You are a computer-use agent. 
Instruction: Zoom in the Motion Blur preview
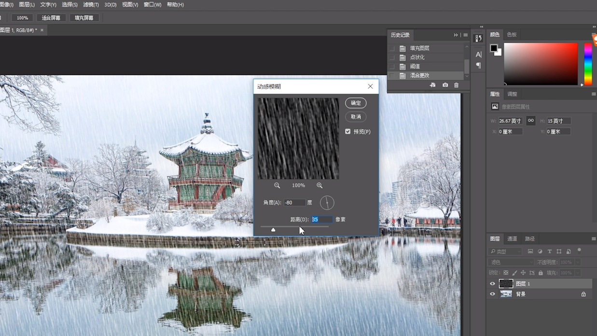point(319,185)
